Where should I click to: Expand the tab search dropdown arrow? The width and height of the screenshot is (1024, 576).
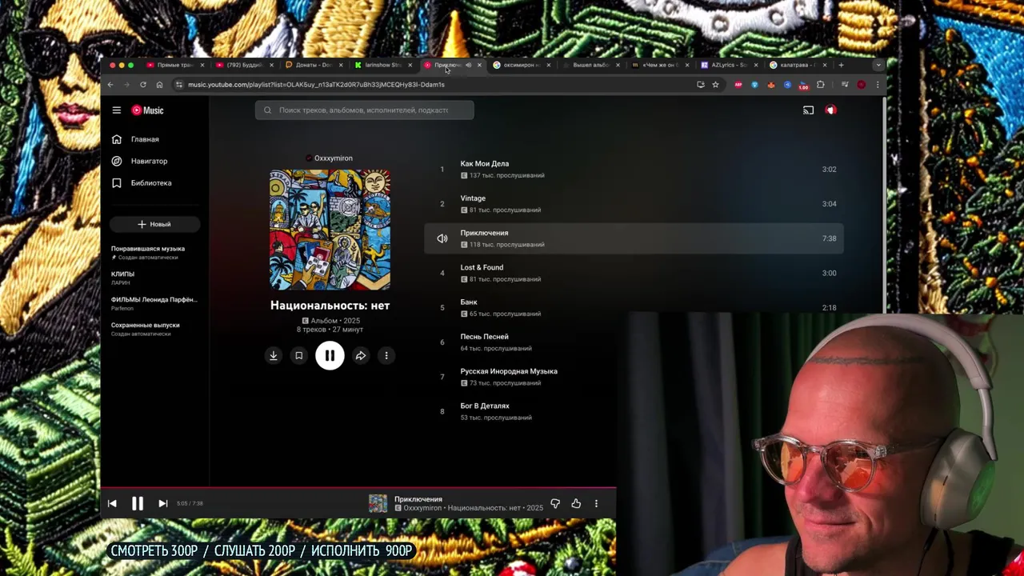pyautogui.click(x=878, y=65)
